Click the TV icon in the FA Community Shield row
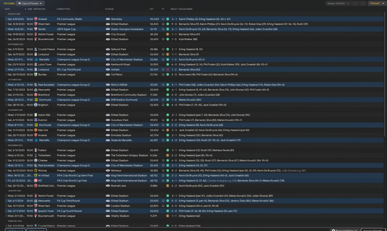Viewport: 387px width, 231px height. pos(163,19)
